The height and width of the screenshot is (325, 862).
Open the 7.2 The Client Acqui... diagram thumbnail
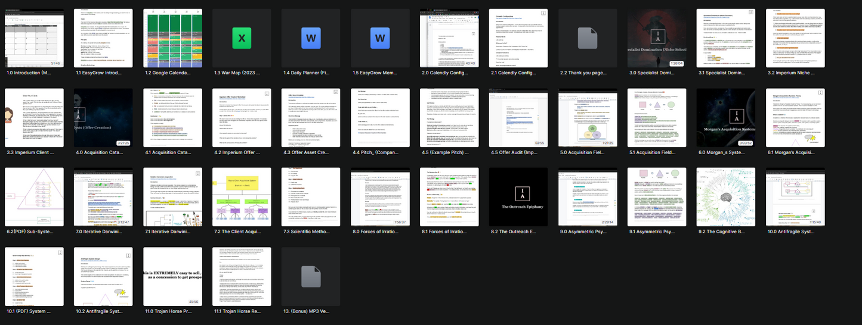point(242,197)
